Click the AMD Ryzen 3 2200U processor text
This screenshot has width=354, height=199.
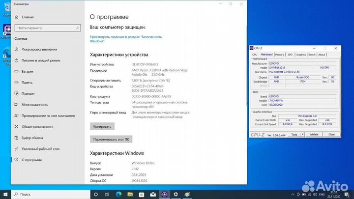[159, 72]
